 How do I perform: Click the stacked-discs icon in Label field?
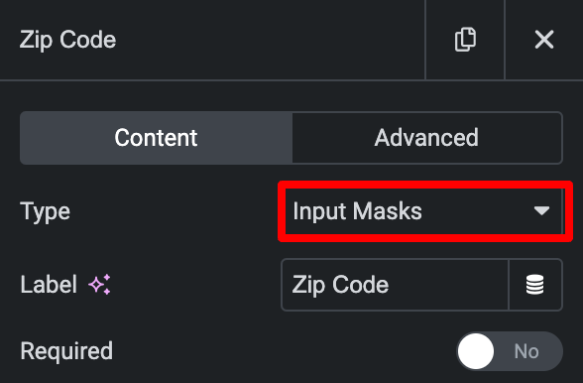pyautogui.click(x=535, y=285)
